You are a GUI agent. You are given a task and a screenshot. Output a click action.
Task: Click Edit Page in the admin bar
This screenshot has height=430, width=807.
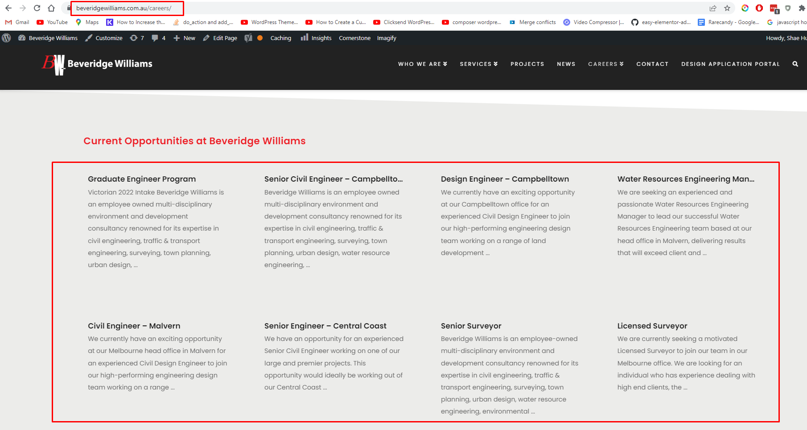pos(220,38)
